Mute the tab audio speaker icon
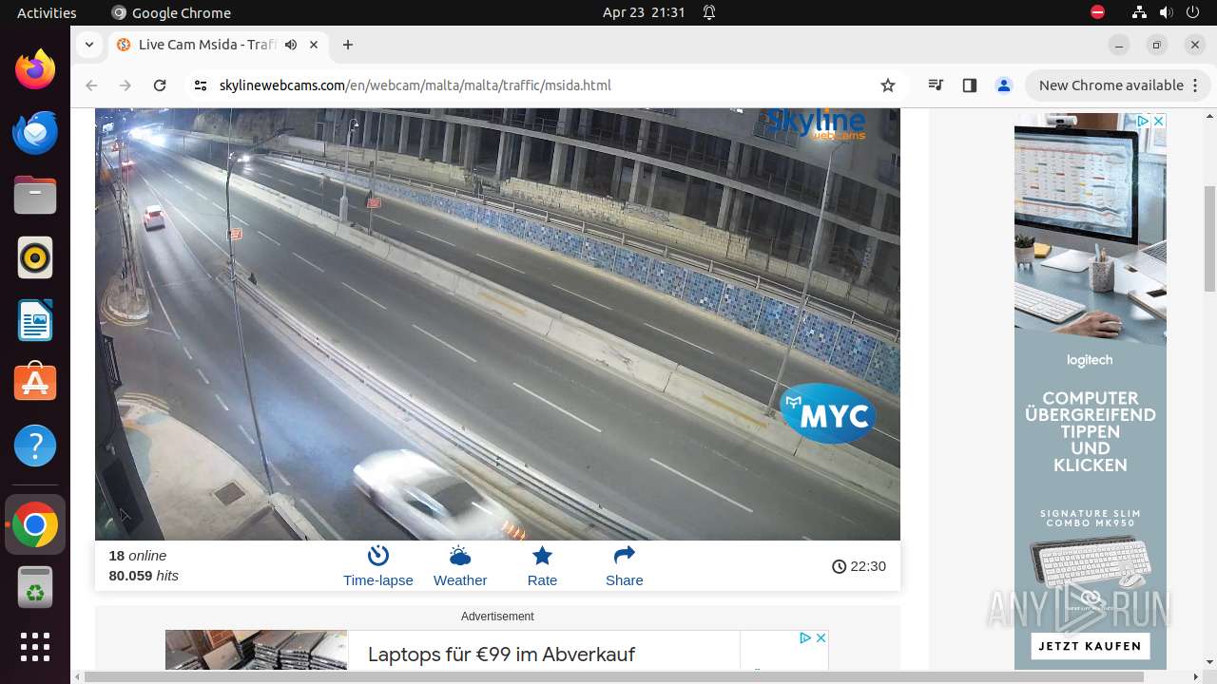Screen dimensions: 1217x684 291,45
